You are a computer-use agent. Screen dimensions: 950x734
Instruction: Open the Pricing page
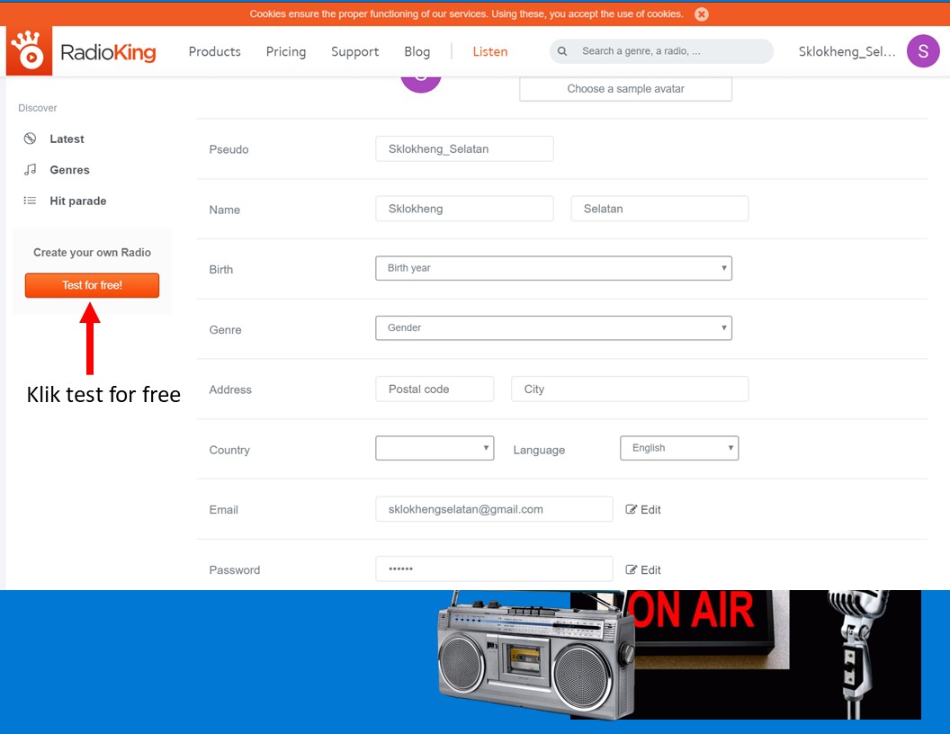coord(286,51)
